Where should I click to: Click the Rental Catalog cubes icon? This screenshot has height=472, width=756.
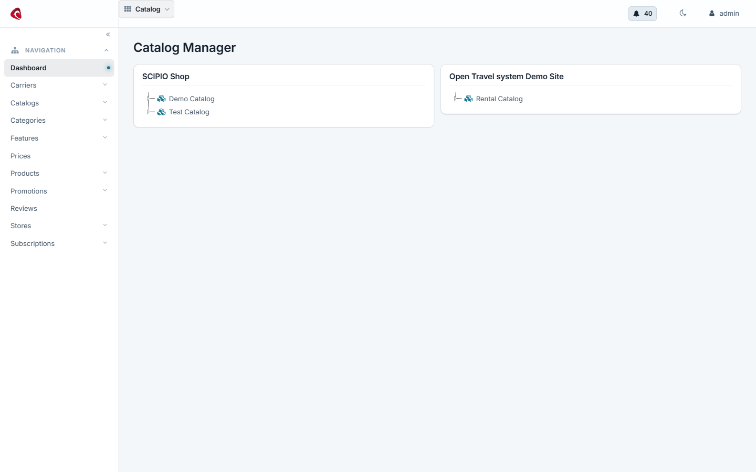[x=469, y=99]
